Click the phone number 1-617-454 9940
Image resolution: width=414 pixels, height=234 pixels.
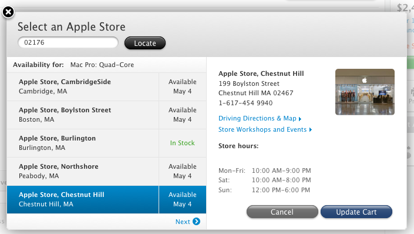(245, 103)
